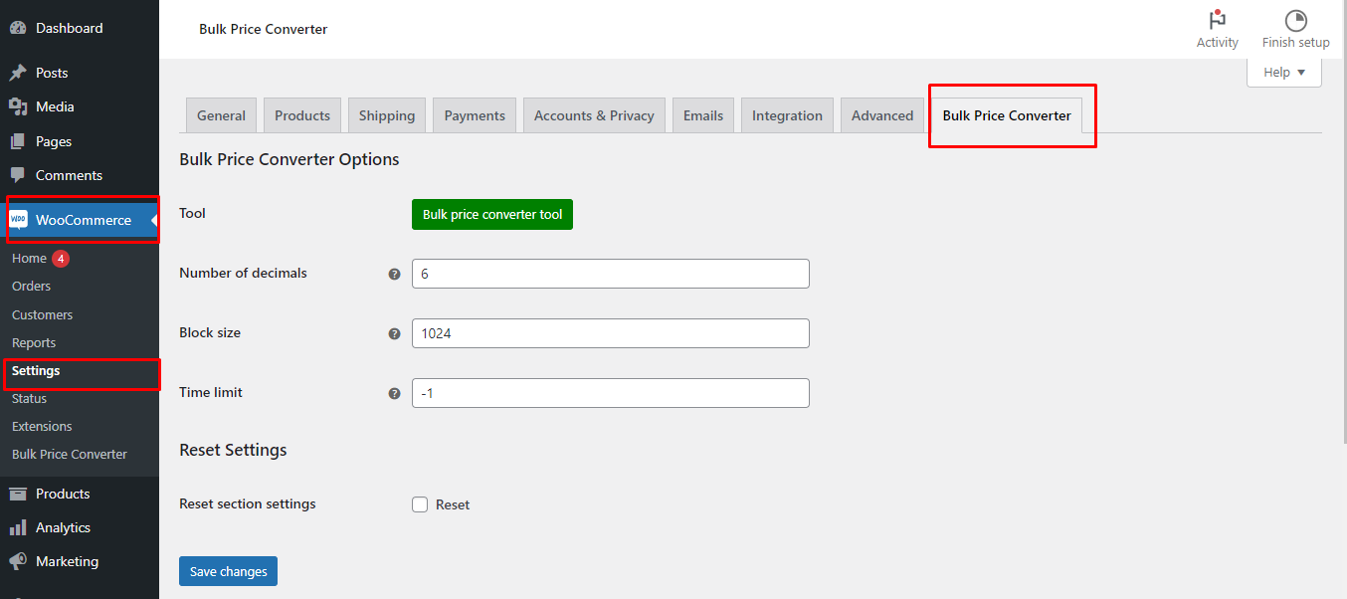The image size is (1347, 599).
Task: Click the Time limit input field
Action: [x=611, y=393]
